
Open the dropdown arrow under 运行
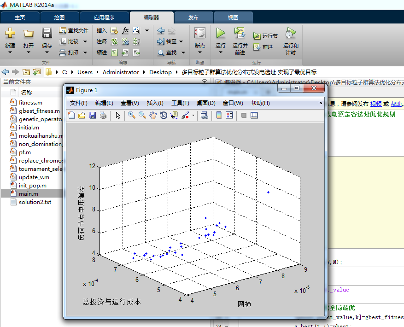pos(220,53)
